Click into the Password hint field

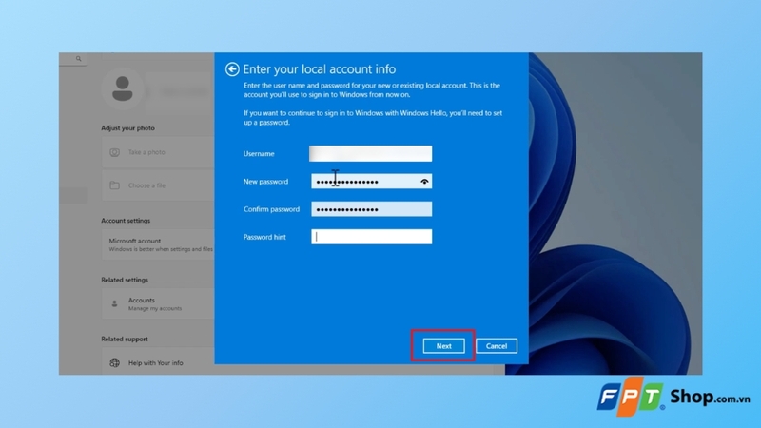tap(371, 237)
